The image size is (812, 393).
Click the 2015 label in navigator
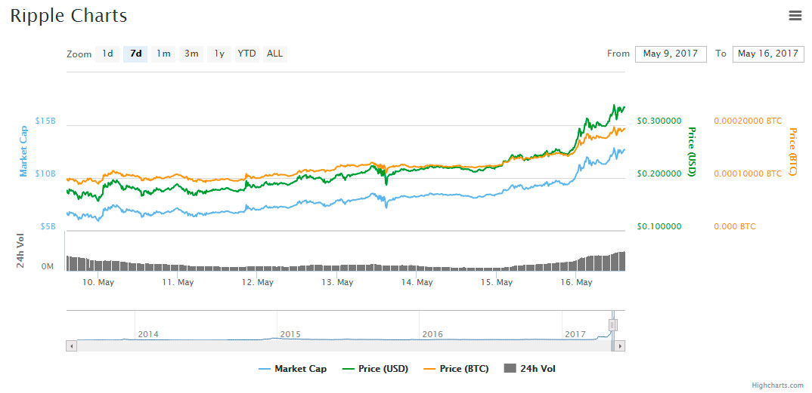pyautogui.click(x=290, y=334)
